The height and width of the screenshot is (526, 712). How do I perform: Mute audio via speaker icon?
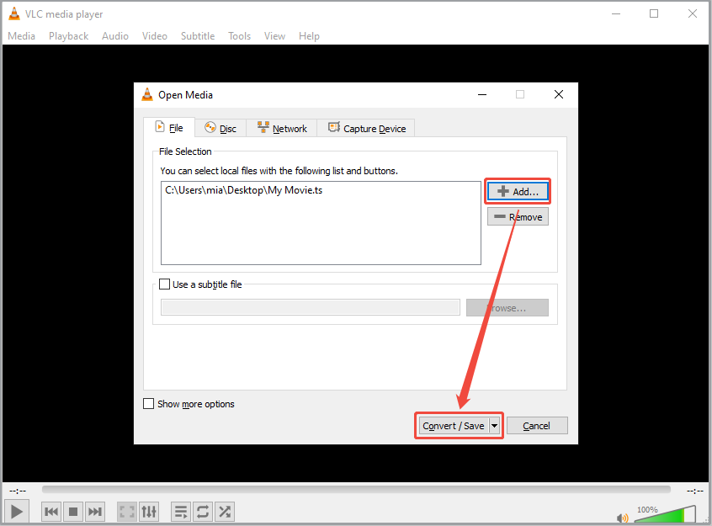tap(622, 518)
